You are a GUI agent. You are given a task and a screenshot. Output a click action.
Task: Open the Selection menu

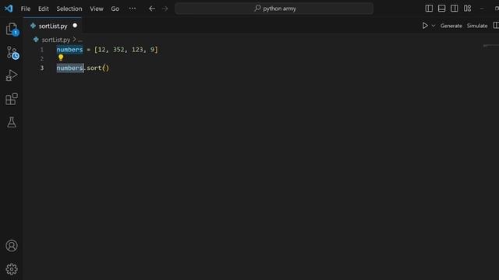69,9
